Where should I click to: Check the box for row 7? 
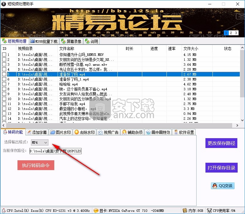click(x=4, y=84)
